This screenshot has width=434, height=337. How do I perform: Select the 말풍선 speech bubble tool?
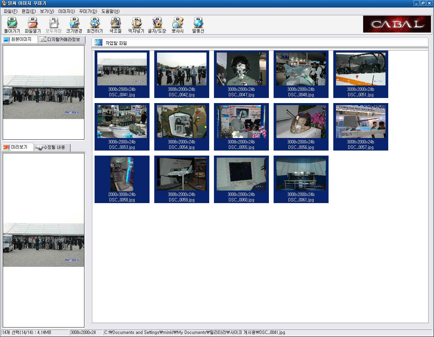[x=198, y=25]
